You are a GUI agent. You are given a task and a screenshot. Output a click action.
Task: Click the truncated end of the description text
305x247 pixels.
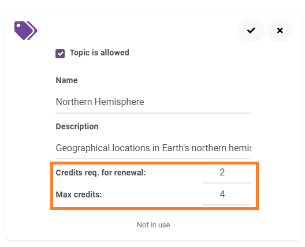pos(240,148)
